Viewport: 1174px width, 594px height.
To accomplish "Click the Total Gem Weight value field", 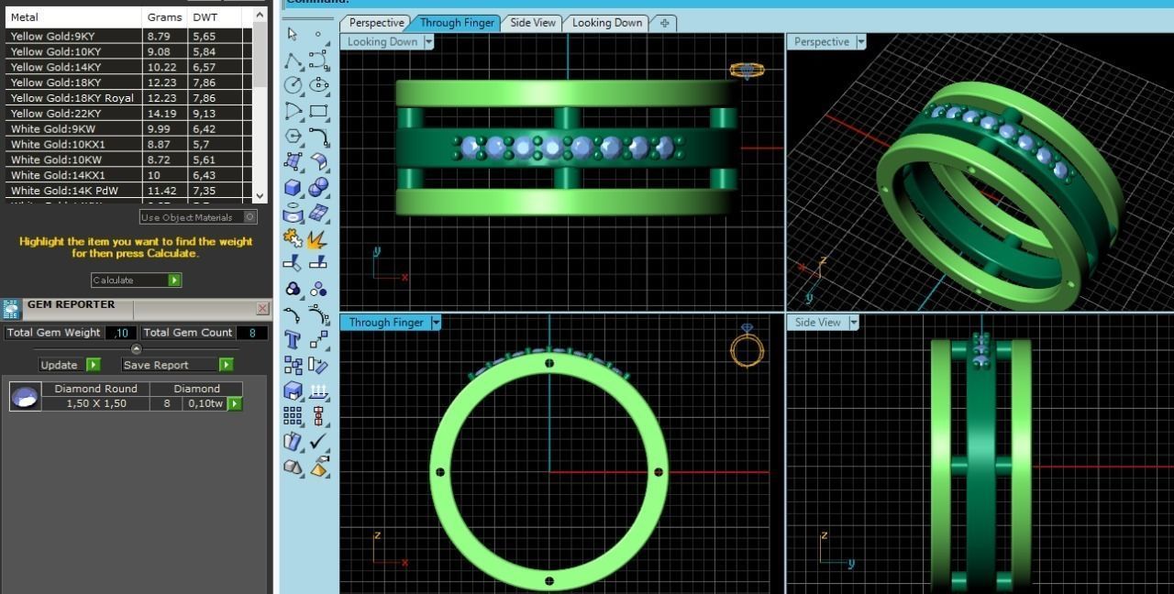I will 121,333.
